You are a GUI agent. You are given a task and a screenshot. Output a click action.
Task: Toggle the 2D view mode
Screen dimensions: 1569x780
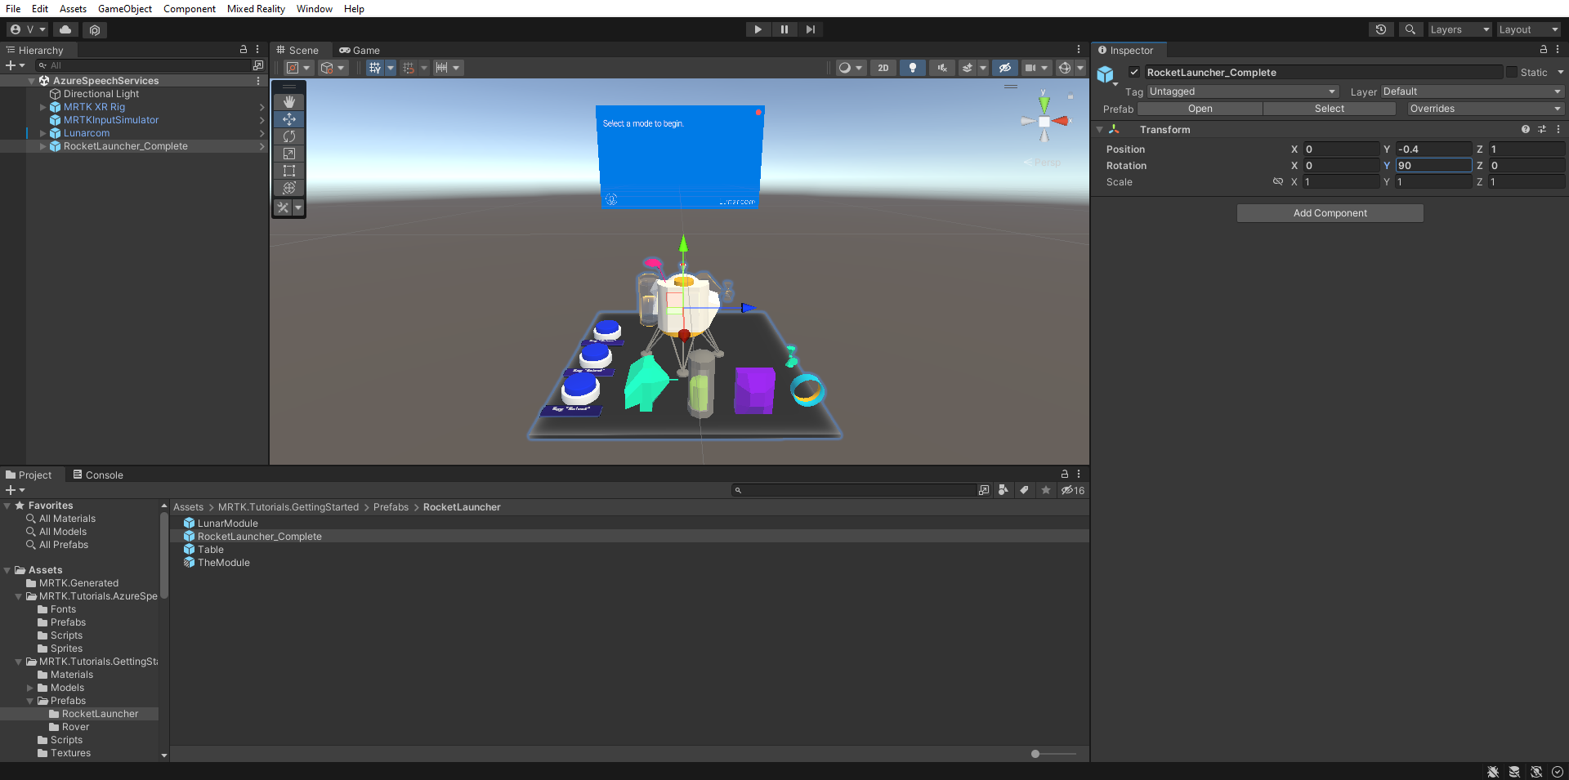click(x=883, y=68)
